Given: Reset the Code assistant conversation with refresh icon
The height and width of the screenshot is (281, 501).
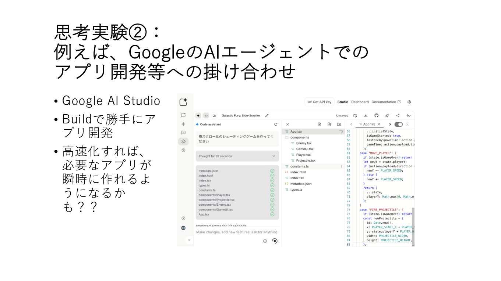Looking at the screenshot, I should coord(276,124).
